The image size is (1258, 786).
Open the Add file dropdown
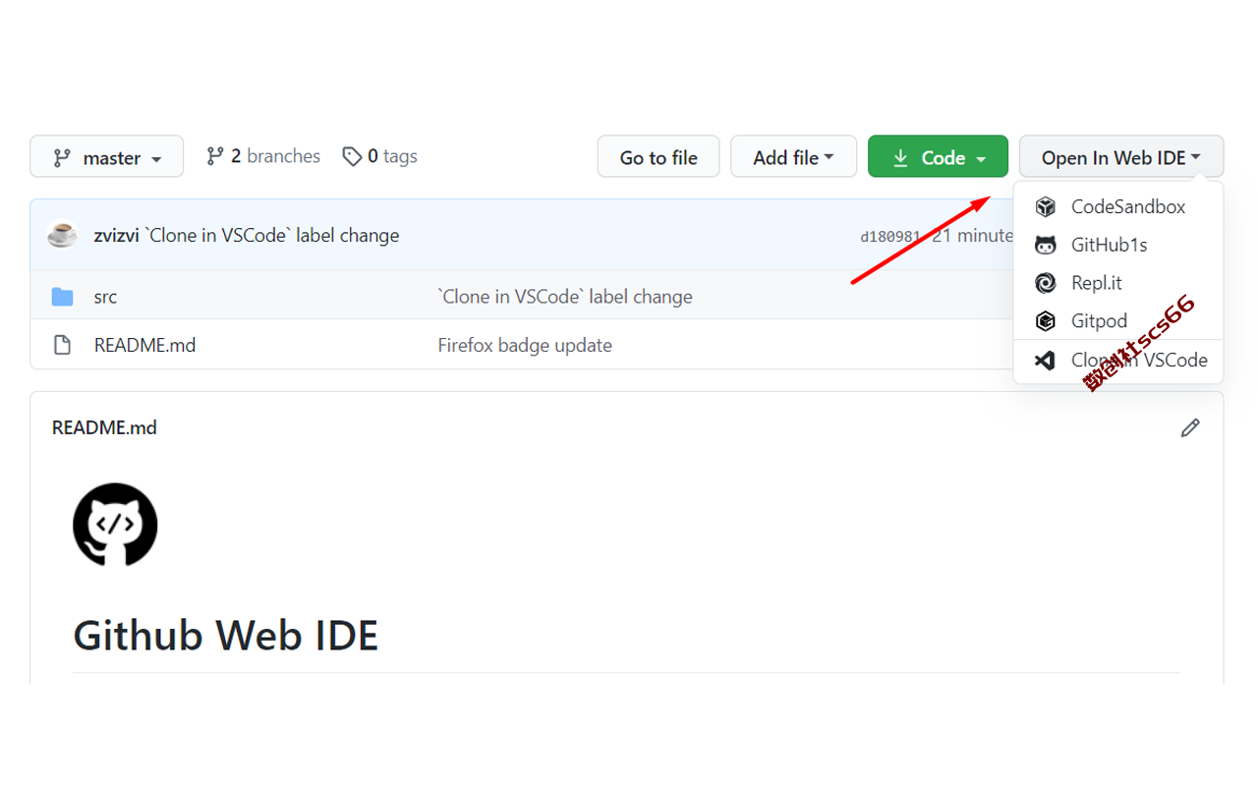[793, 157]
